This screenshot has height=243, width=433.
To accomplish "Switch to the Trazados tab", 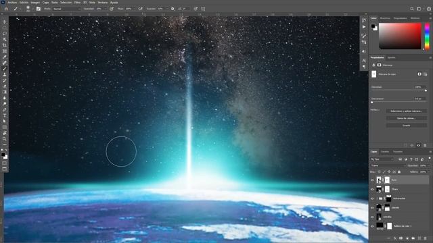I will click(x=398, y=152).
